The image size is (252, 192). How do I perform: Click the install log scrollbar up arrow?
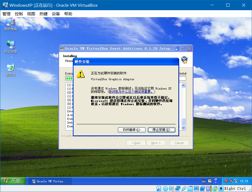click(x=183, y=86)
